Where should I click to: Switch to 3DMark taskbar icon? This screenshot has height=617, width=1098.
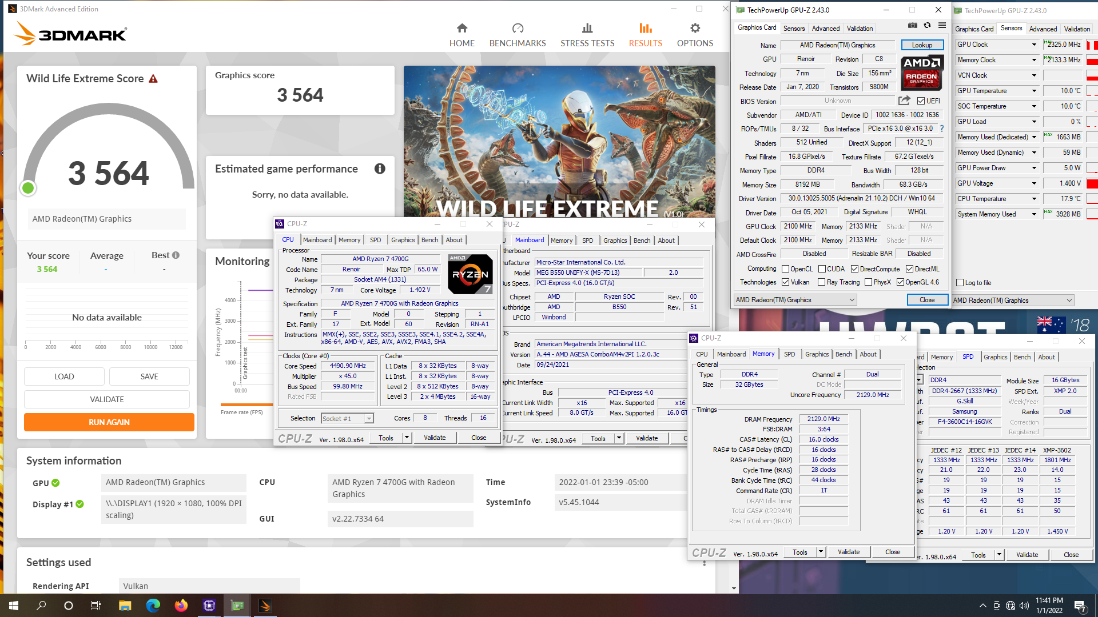point(265,606)
